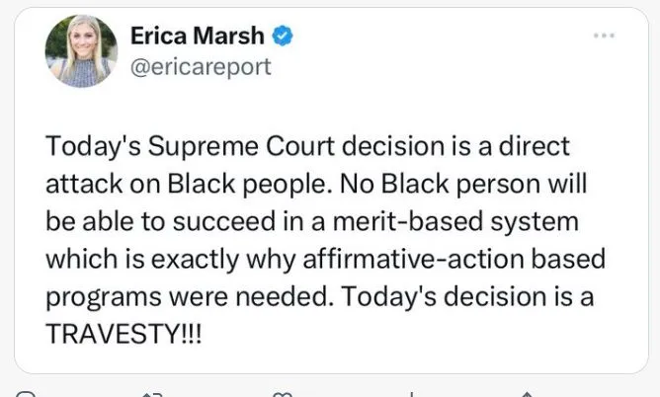Open the tweet's more options menu

click(604, 36)
